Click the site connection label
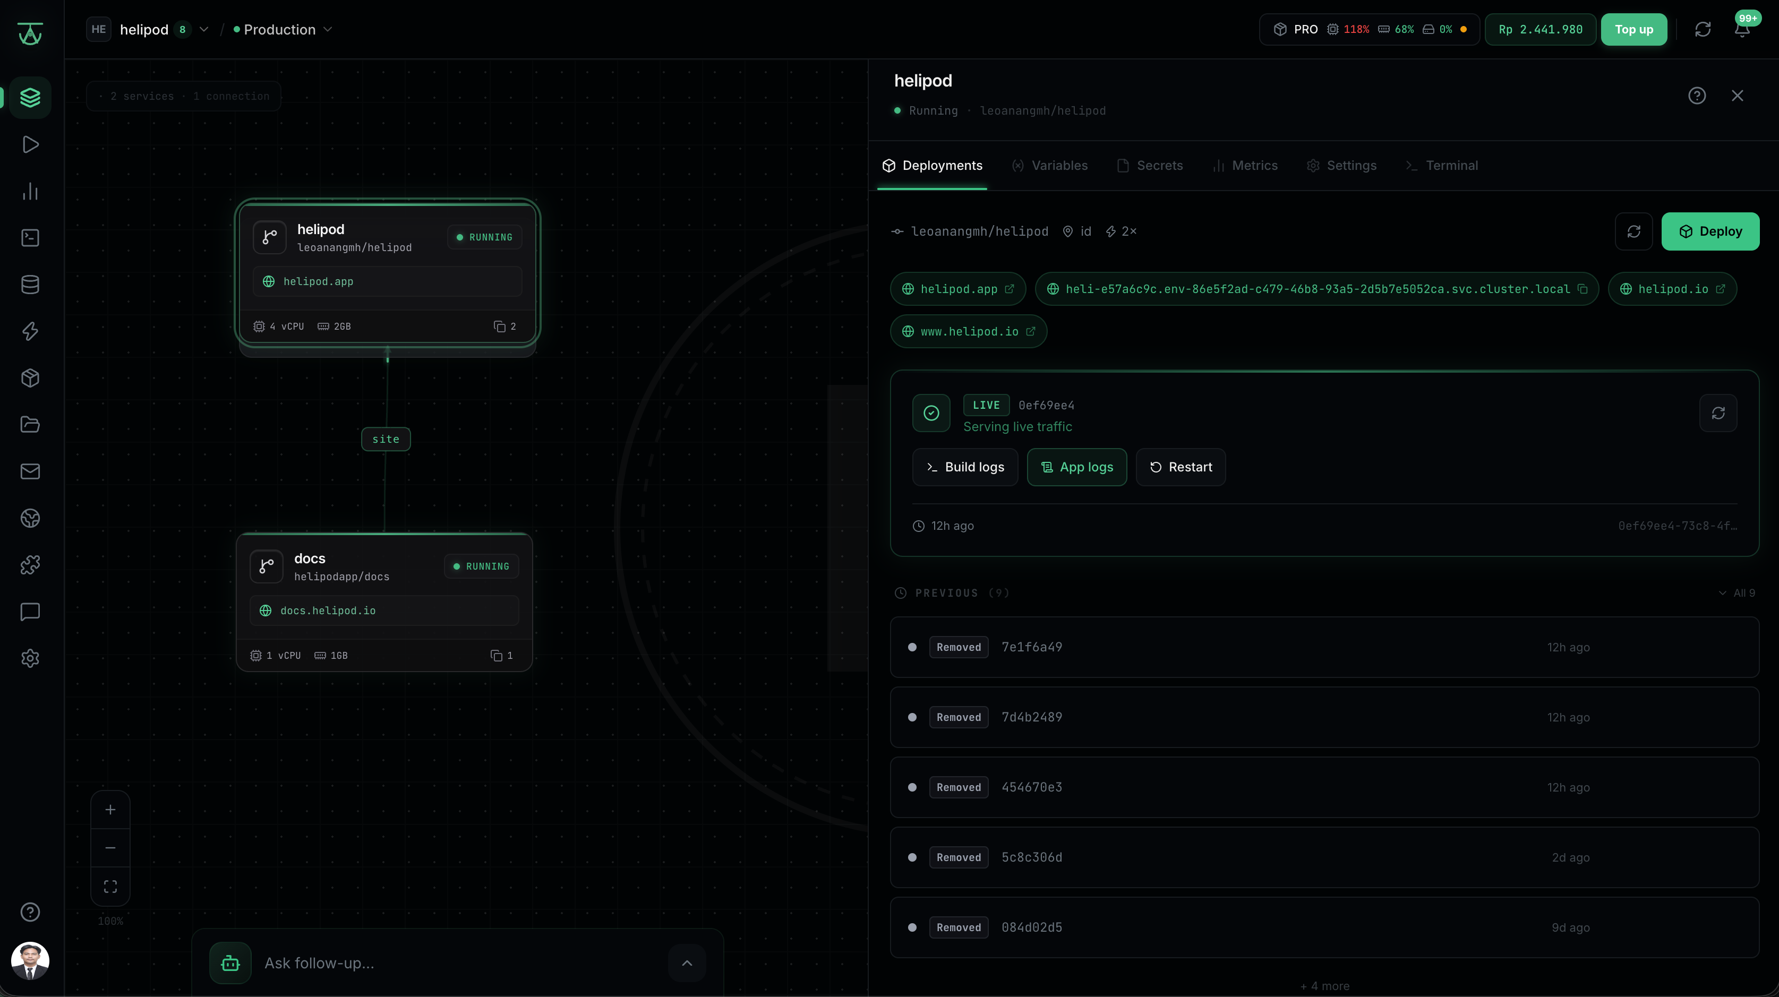This screenshot has width=1779, height=997. click(386, 439)
